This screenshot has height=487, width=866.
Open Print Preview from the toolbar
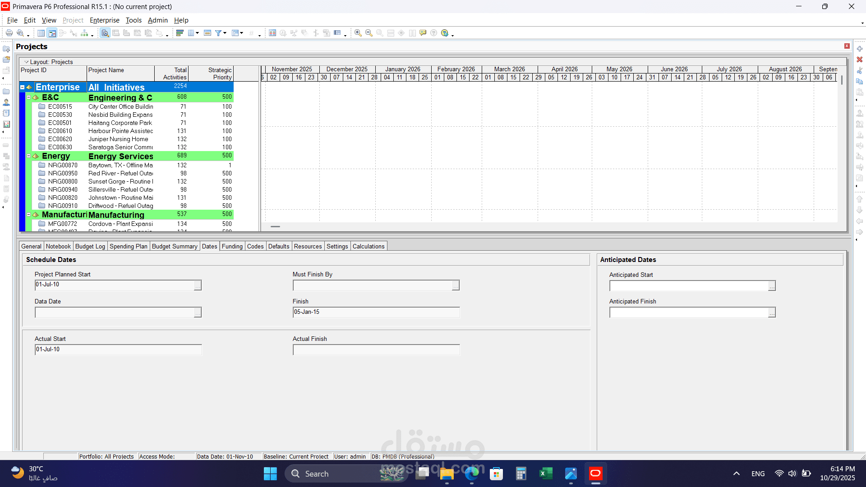(x=20, y=33)
